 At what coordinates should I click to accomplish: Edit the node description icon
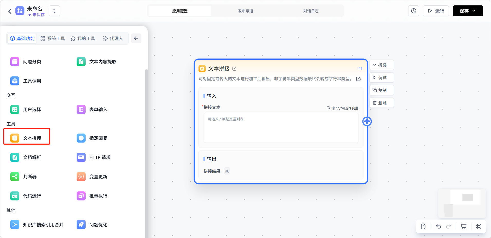coord(358,79)
